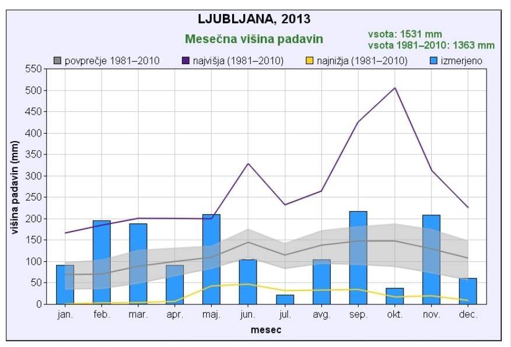Click the 'vsota 1981–2010: 1363 mm' text

tap(431, 45)
